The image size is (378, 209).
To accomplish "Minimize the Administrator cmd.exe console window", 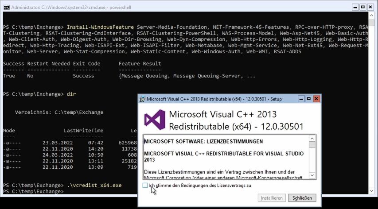I will click(355, 7).
